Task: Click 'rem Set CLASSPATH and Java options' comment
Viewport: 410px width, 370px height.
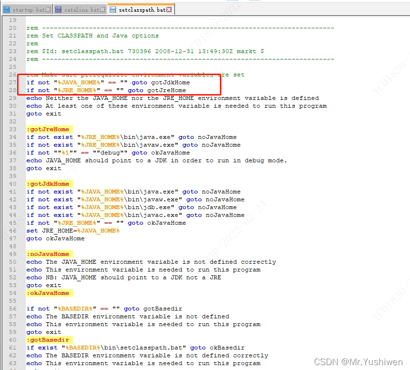Action: (x=93, y=36)
